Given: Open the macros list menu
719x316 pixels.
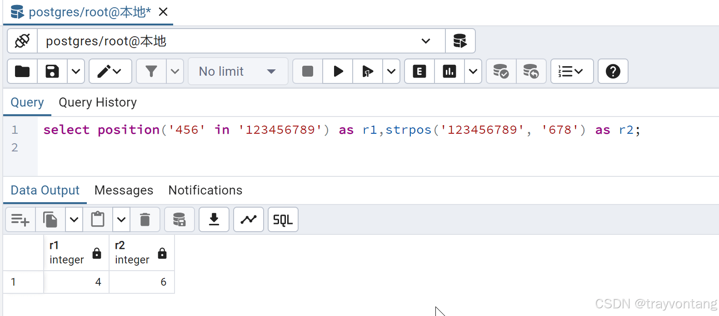Looking at the screenshot, I should [572, 71].
